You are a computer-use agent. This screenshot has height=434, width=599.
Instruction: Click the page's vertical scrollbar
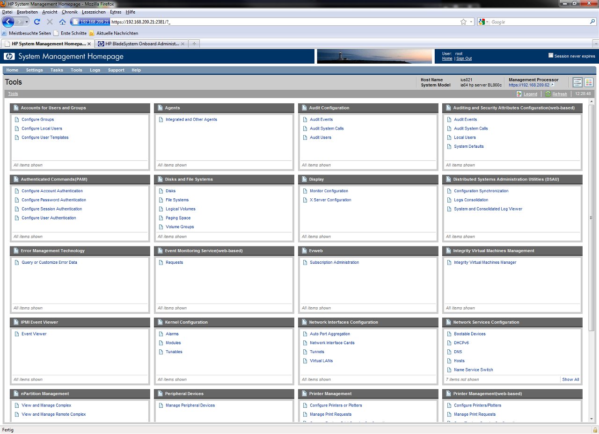click(592, 217)
